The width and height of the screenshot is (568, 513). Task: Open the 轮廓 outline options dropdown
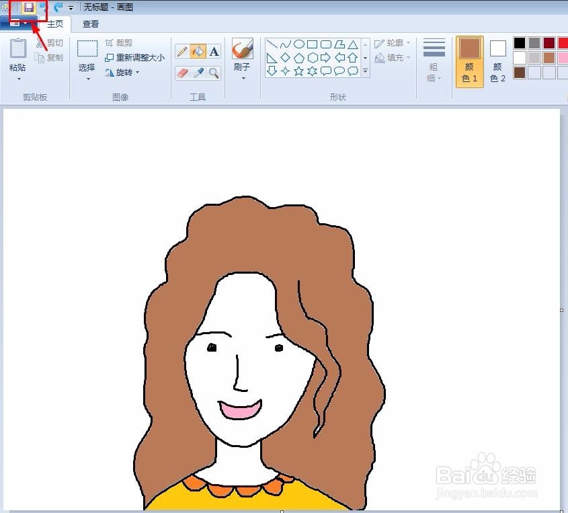408,43
